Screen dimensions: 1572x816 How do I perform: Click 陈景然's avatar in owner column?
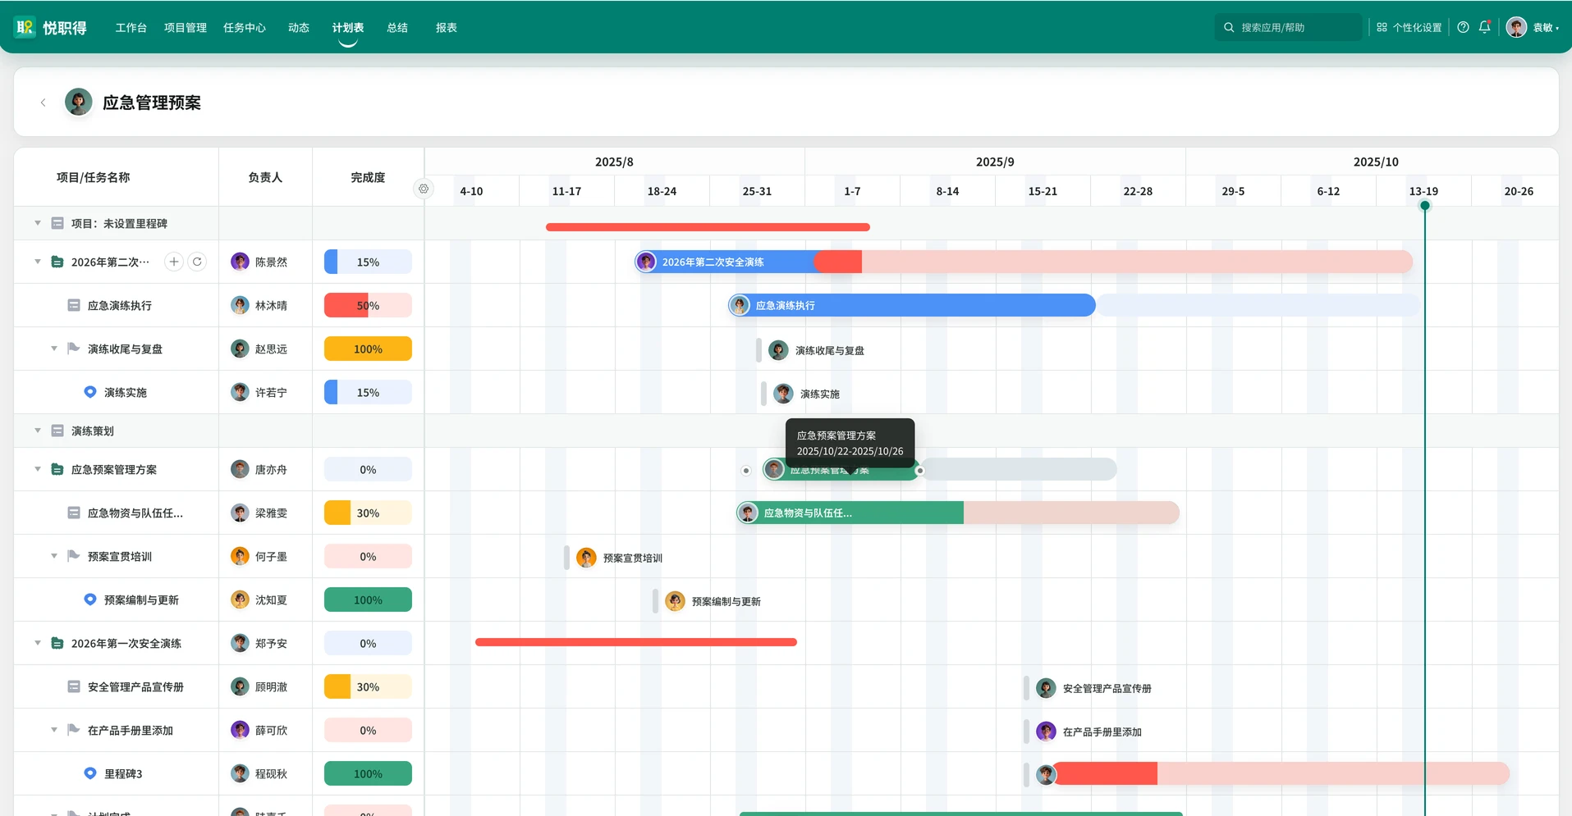[x=240, y=262]
